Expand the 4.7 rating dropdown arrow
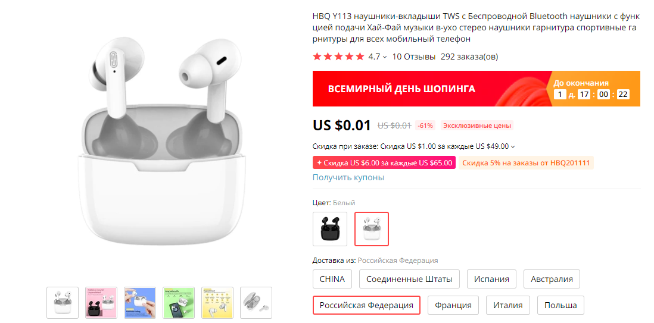654x323 pixels. click(385, 57)
